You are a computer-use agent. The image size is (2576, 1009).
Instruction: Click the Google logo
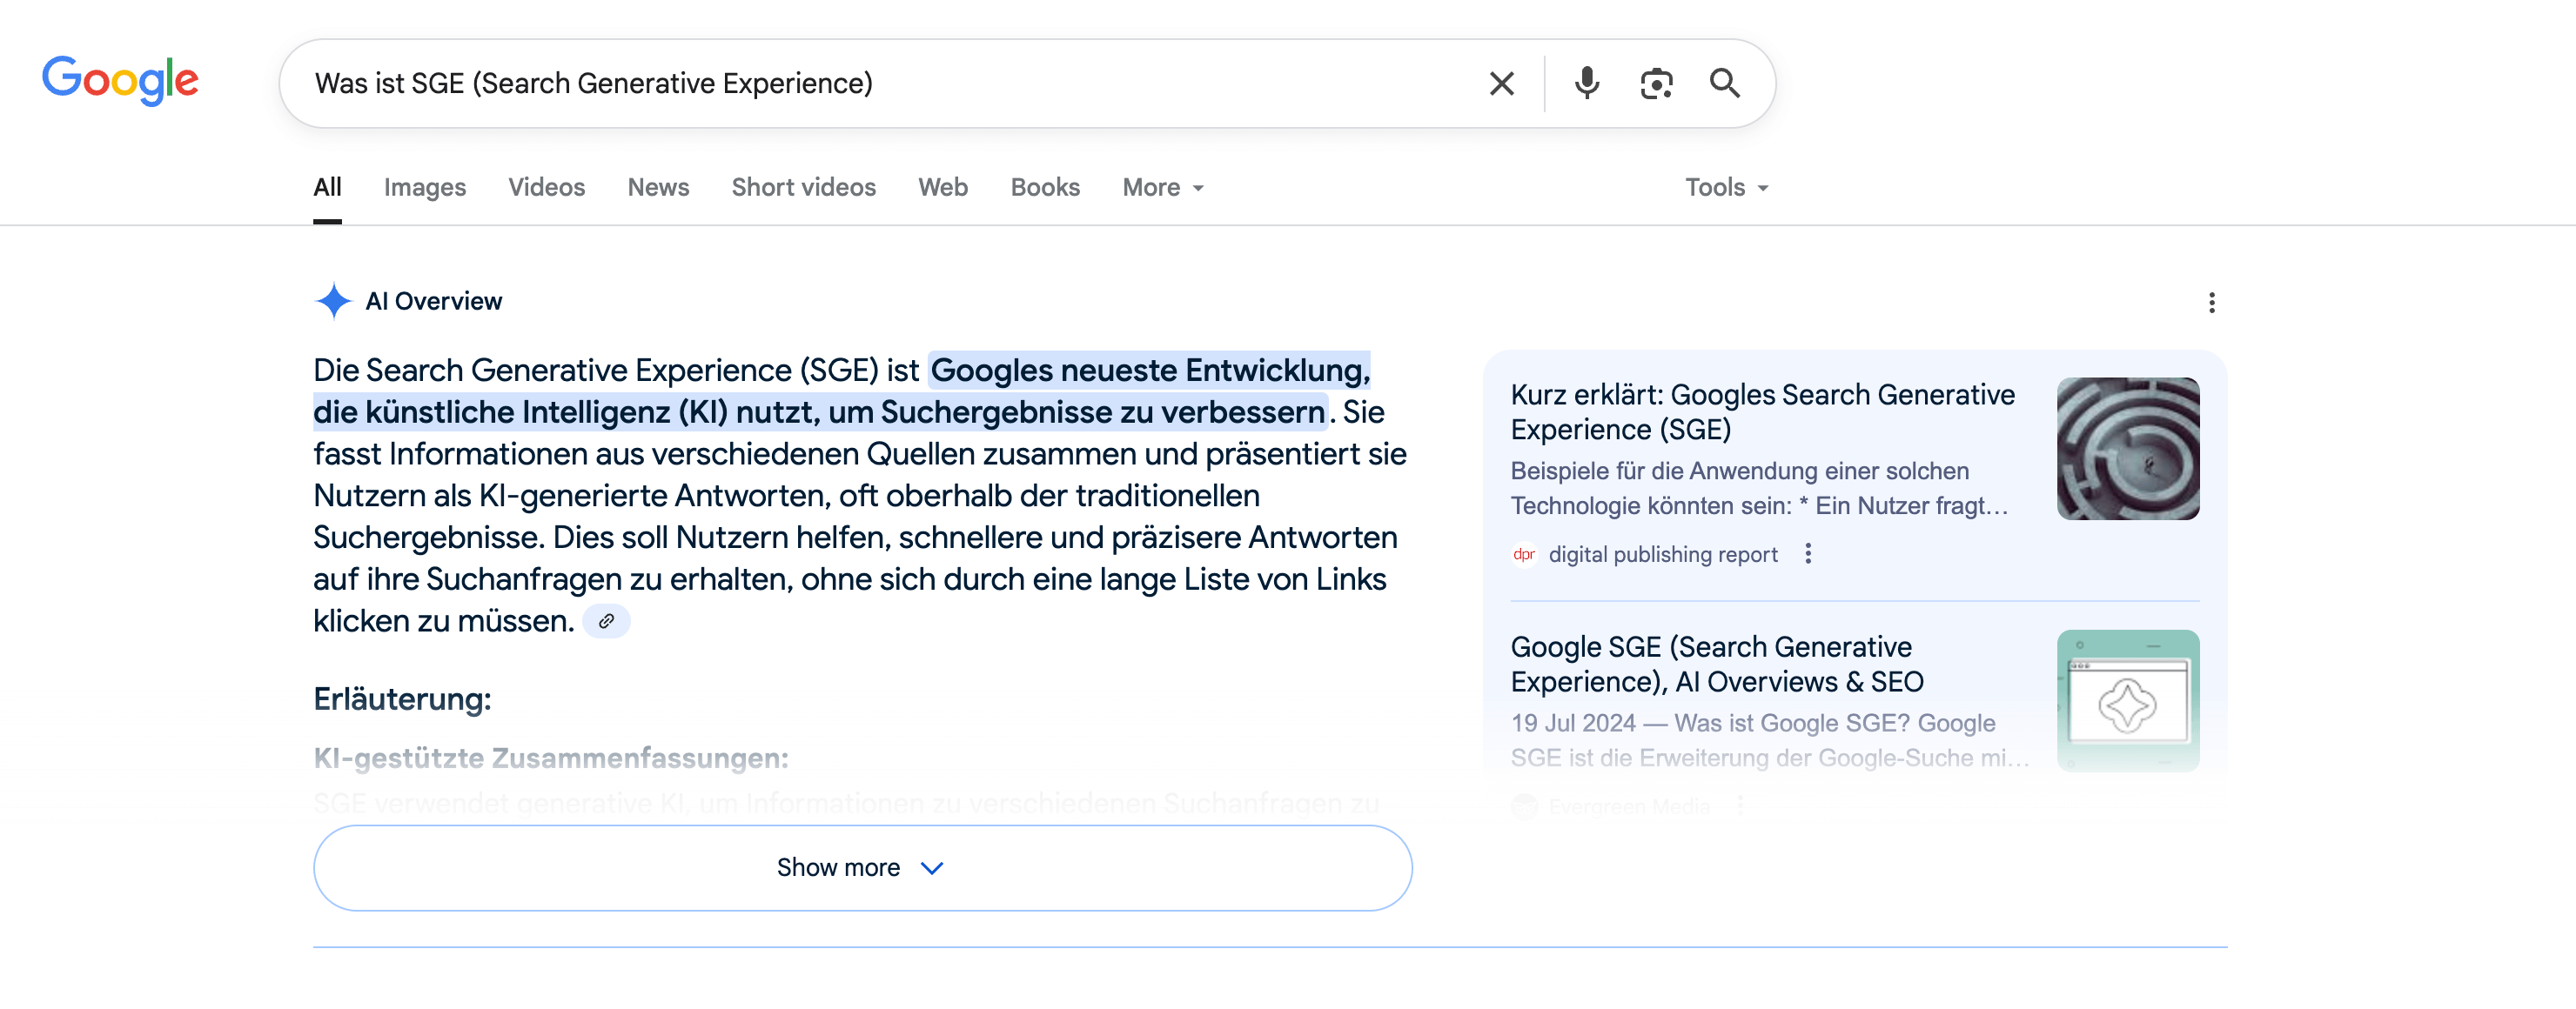pyautogui.click(x=120, y=80)
